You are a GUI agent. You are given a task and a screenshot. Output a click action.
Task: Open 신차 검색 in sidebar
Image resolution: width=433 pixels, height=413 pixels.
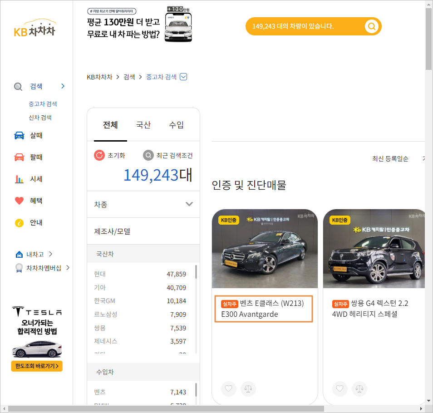click(x=40, y=118)
